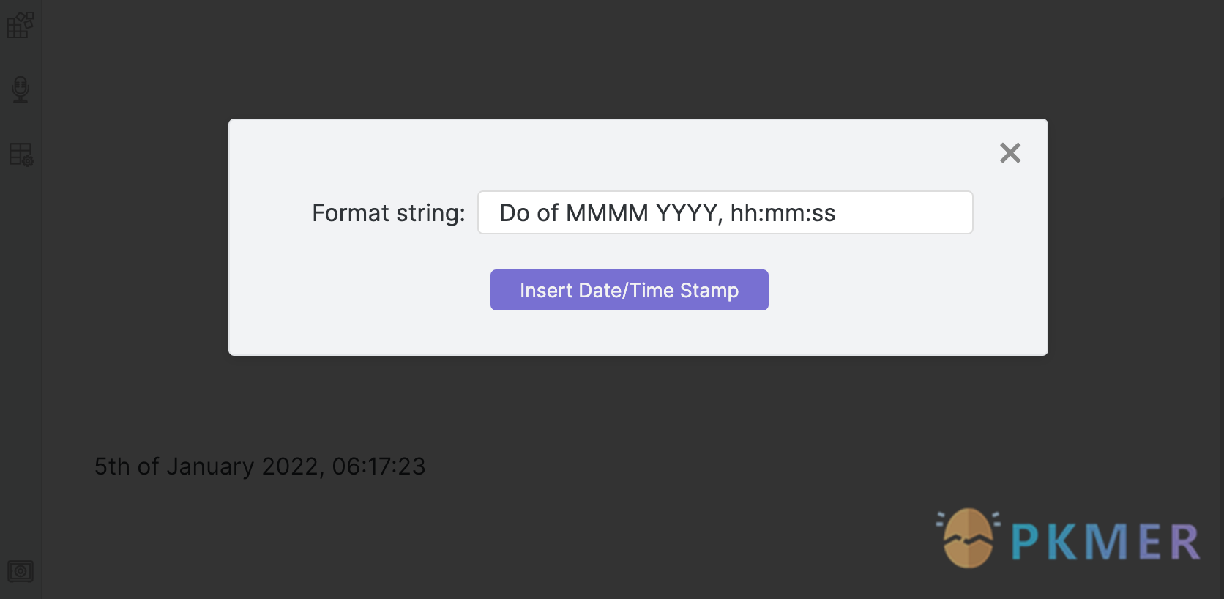Place cursor on "MMMM" in format field
Screen dimensions: 1224x599
[607, 213]
